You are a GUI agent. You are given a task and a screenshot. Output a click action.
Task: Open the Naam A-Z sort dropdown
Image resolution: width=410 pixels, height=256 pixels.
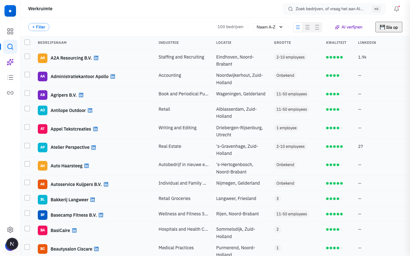pyautogui.click(x=268, y=27)
